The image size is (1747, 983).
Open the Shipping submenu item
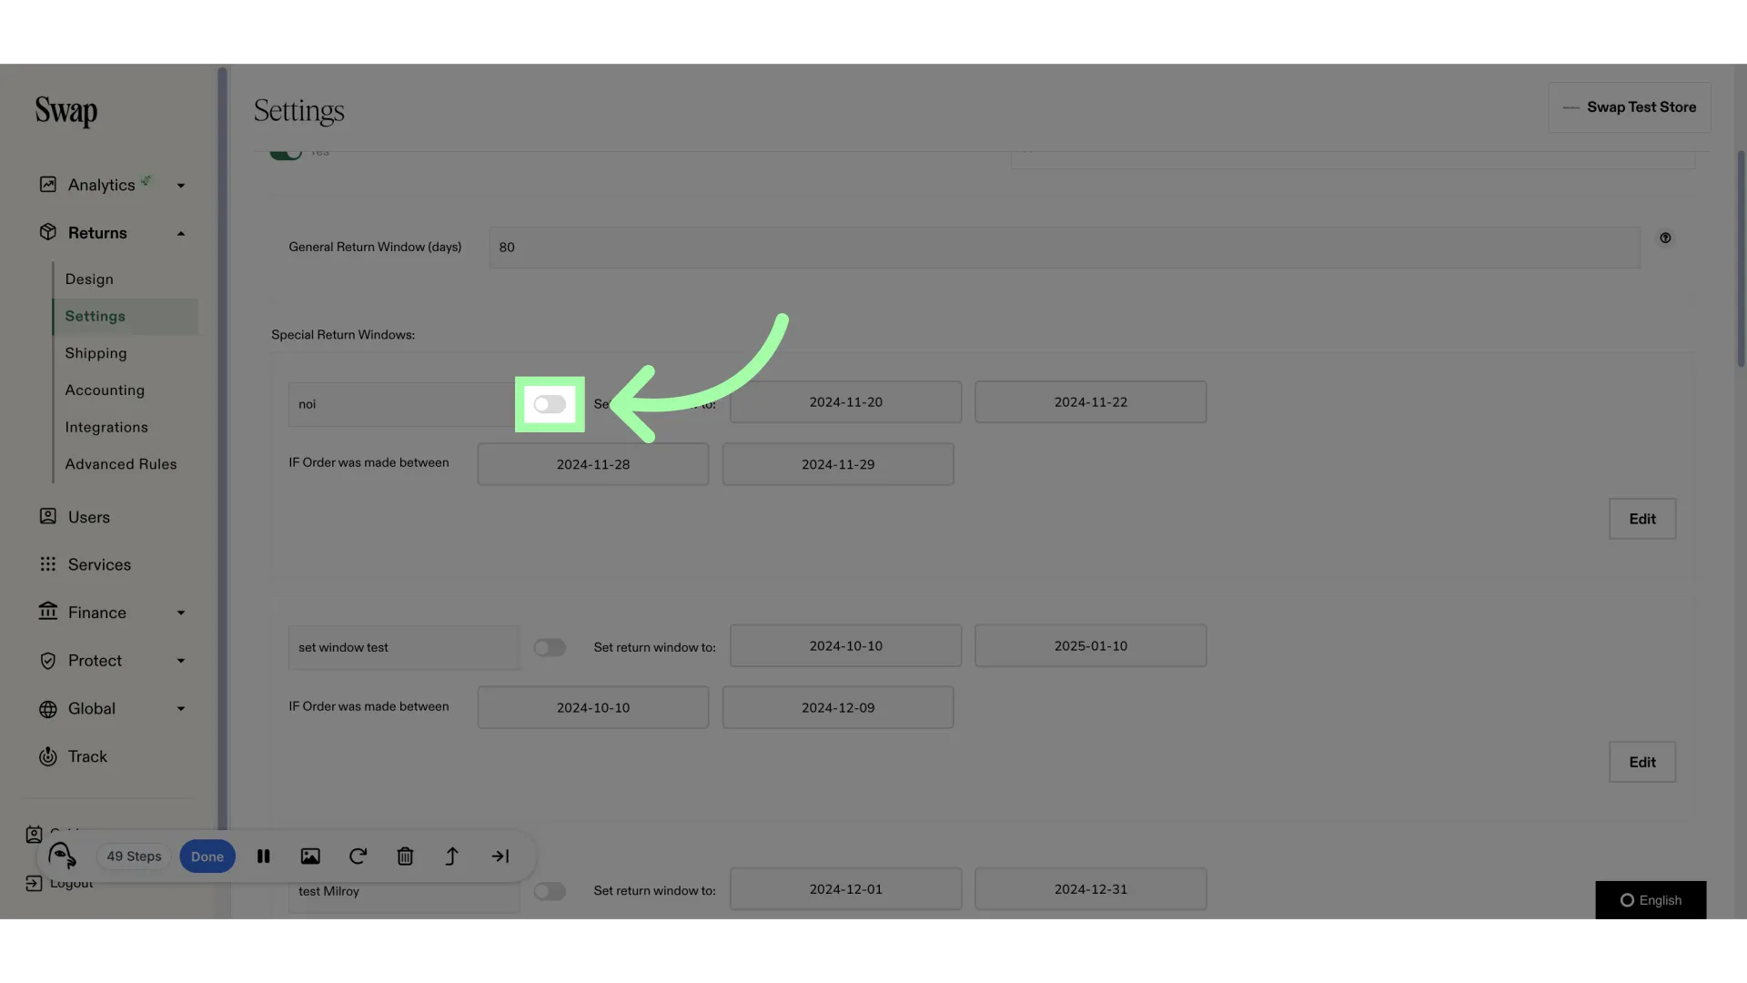click(x=96, y=353)
